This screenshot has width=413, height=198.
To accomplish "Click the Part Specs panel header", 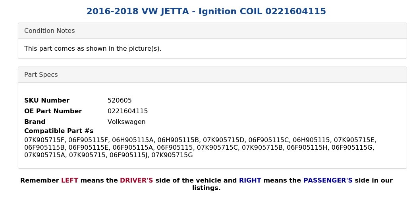I will (x=41, y=75).
